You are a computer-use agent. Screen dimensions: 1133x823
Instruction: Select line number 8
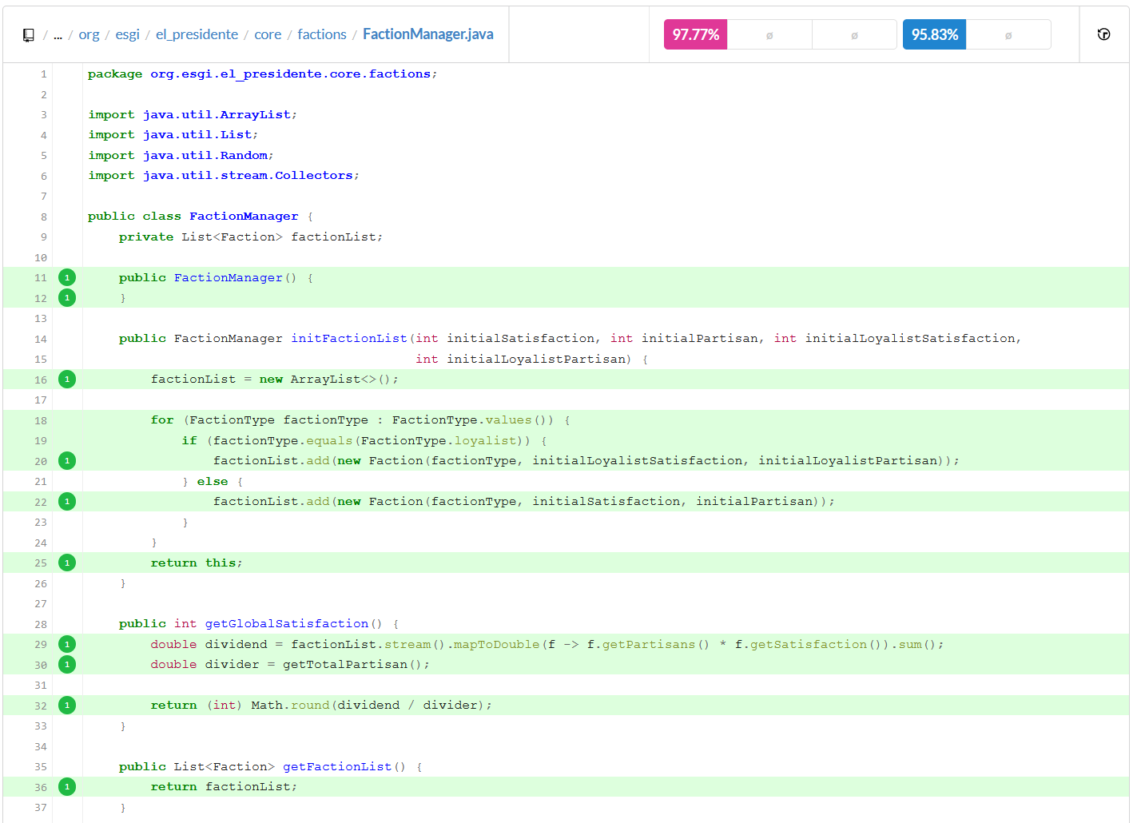point(44,217)
